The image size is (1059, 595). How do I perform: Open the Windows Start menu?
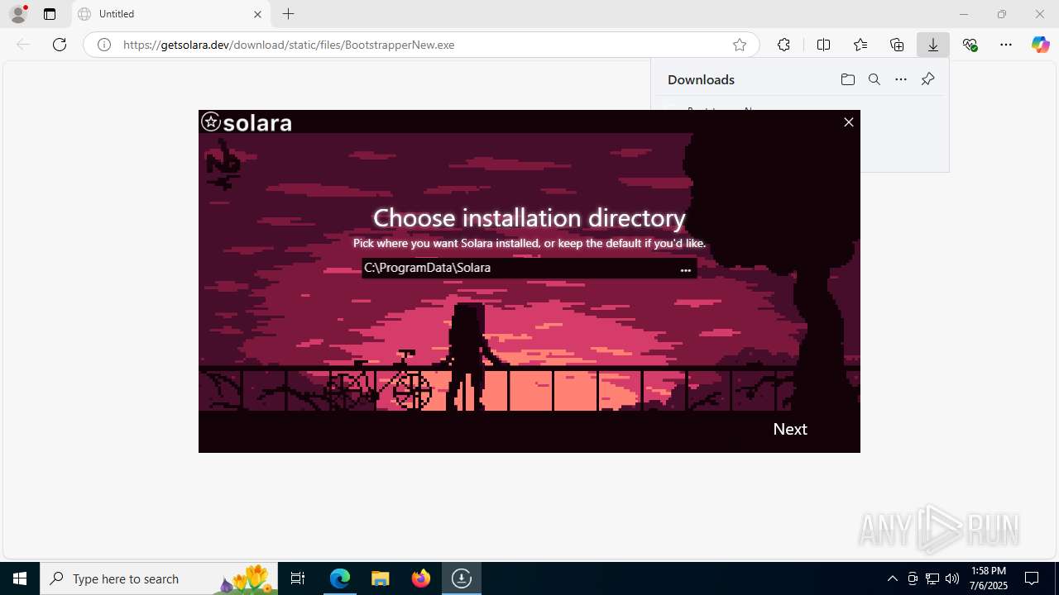click(x=20, y=578)
